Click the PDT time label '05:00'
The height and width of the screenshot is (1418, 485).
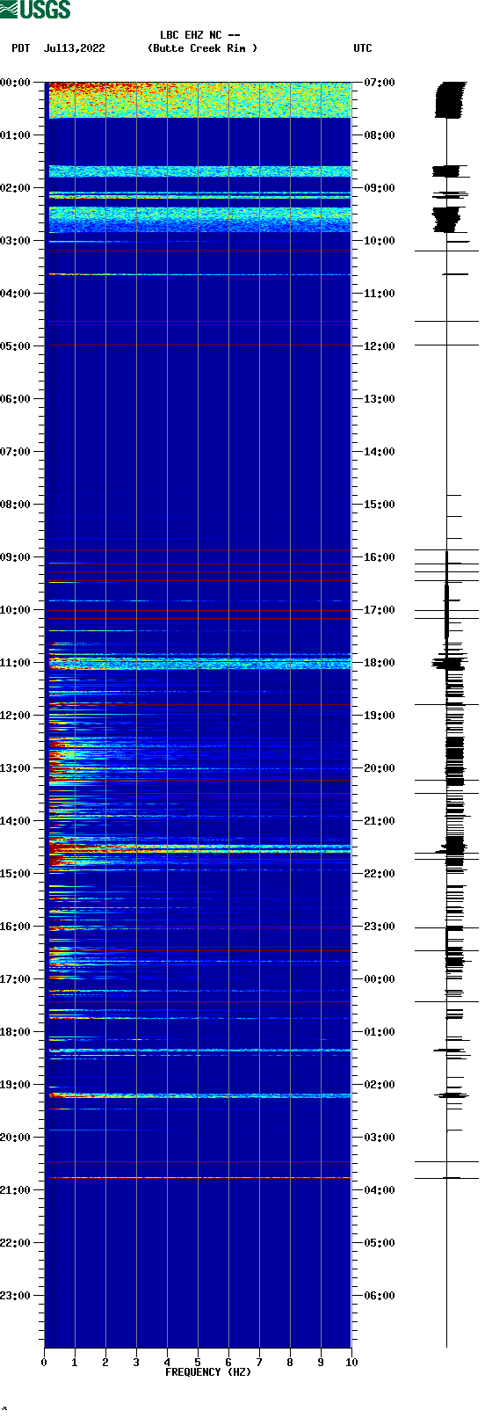click(x=15, y=346)
